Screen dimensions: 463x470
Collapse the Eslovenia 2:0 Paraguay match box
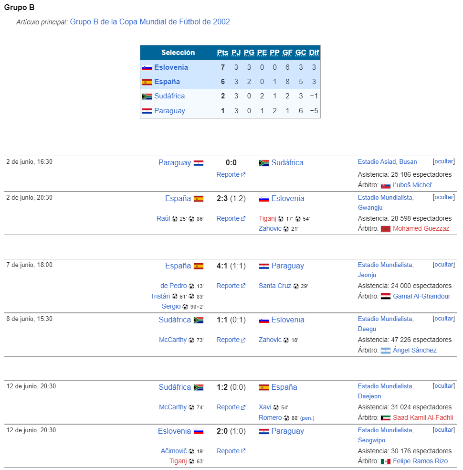(x=443, y=430)
